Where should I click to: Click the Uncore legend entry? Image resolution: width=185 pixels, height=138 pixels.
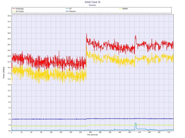[x=71, y=11]
